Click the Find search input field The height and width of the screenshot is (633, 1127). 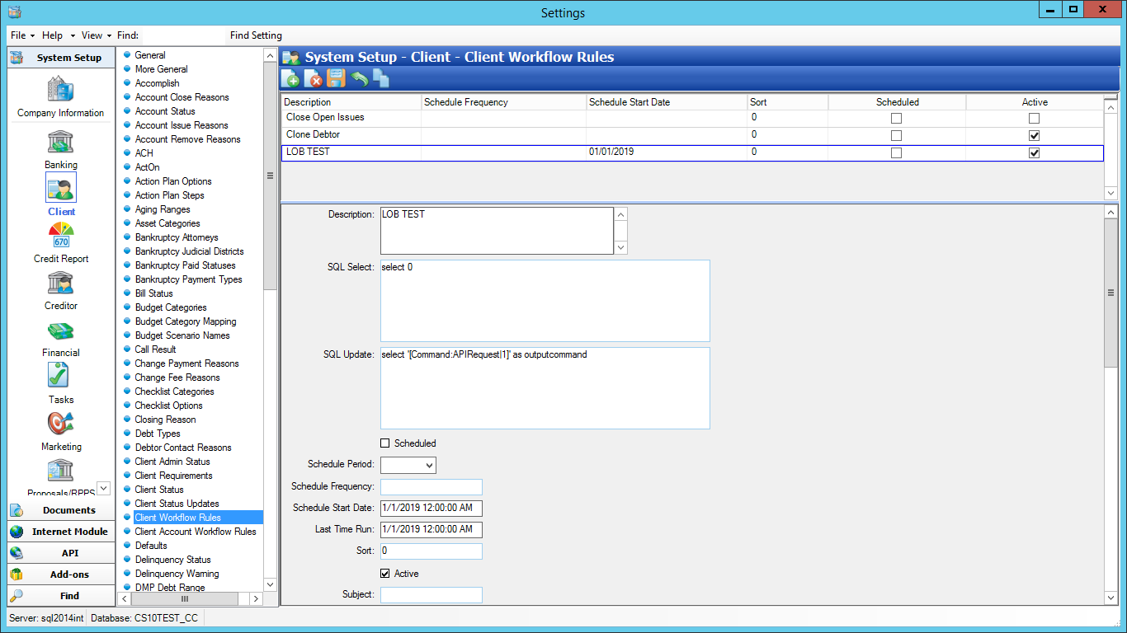(x=182, y=35)
